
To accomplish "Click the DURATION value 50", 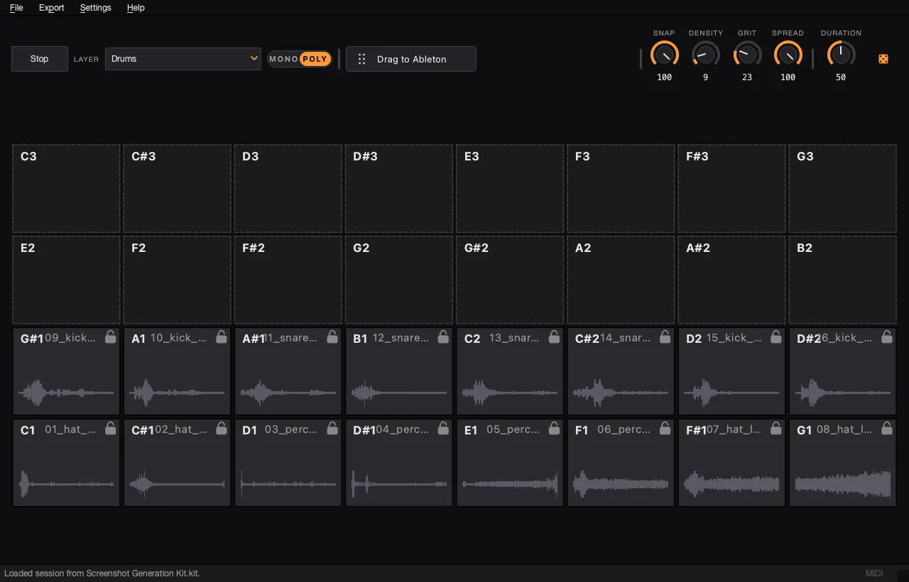I will click(x=841, y=77).
